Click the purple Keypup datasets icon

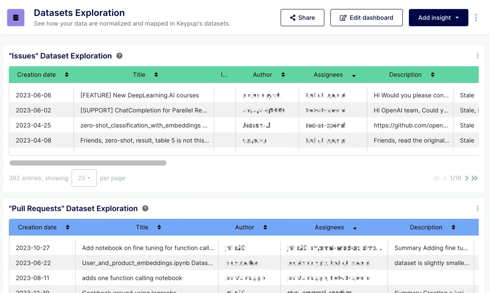point(15,17)
